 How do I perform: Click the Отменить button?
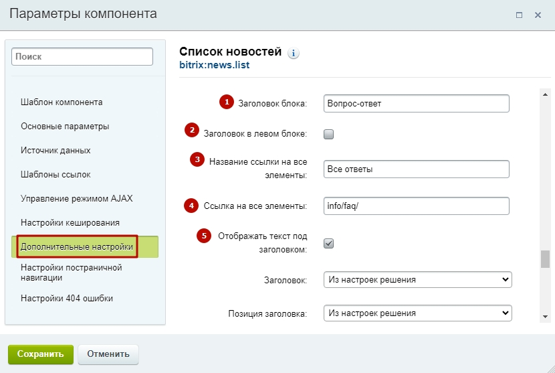point(108,354)
